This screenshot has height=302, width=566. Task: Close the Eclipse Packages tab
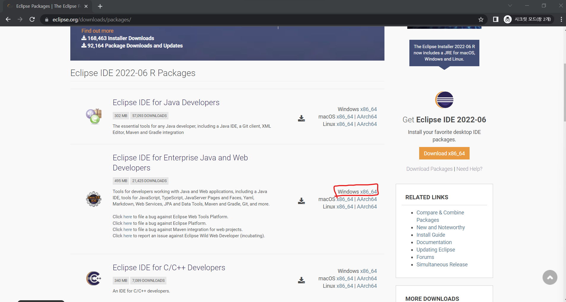[x=86, y=6]
